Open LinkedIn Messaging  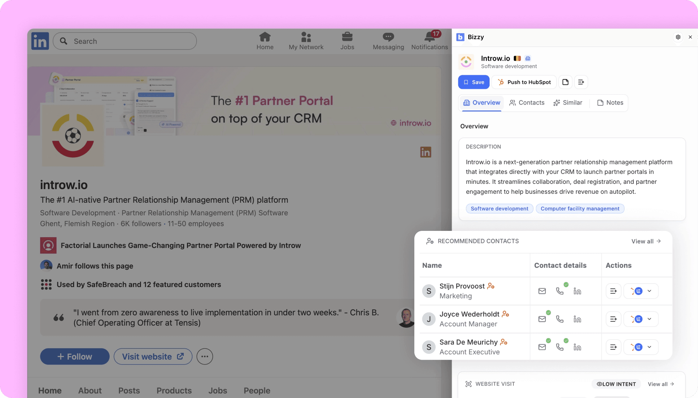[388, 41]
